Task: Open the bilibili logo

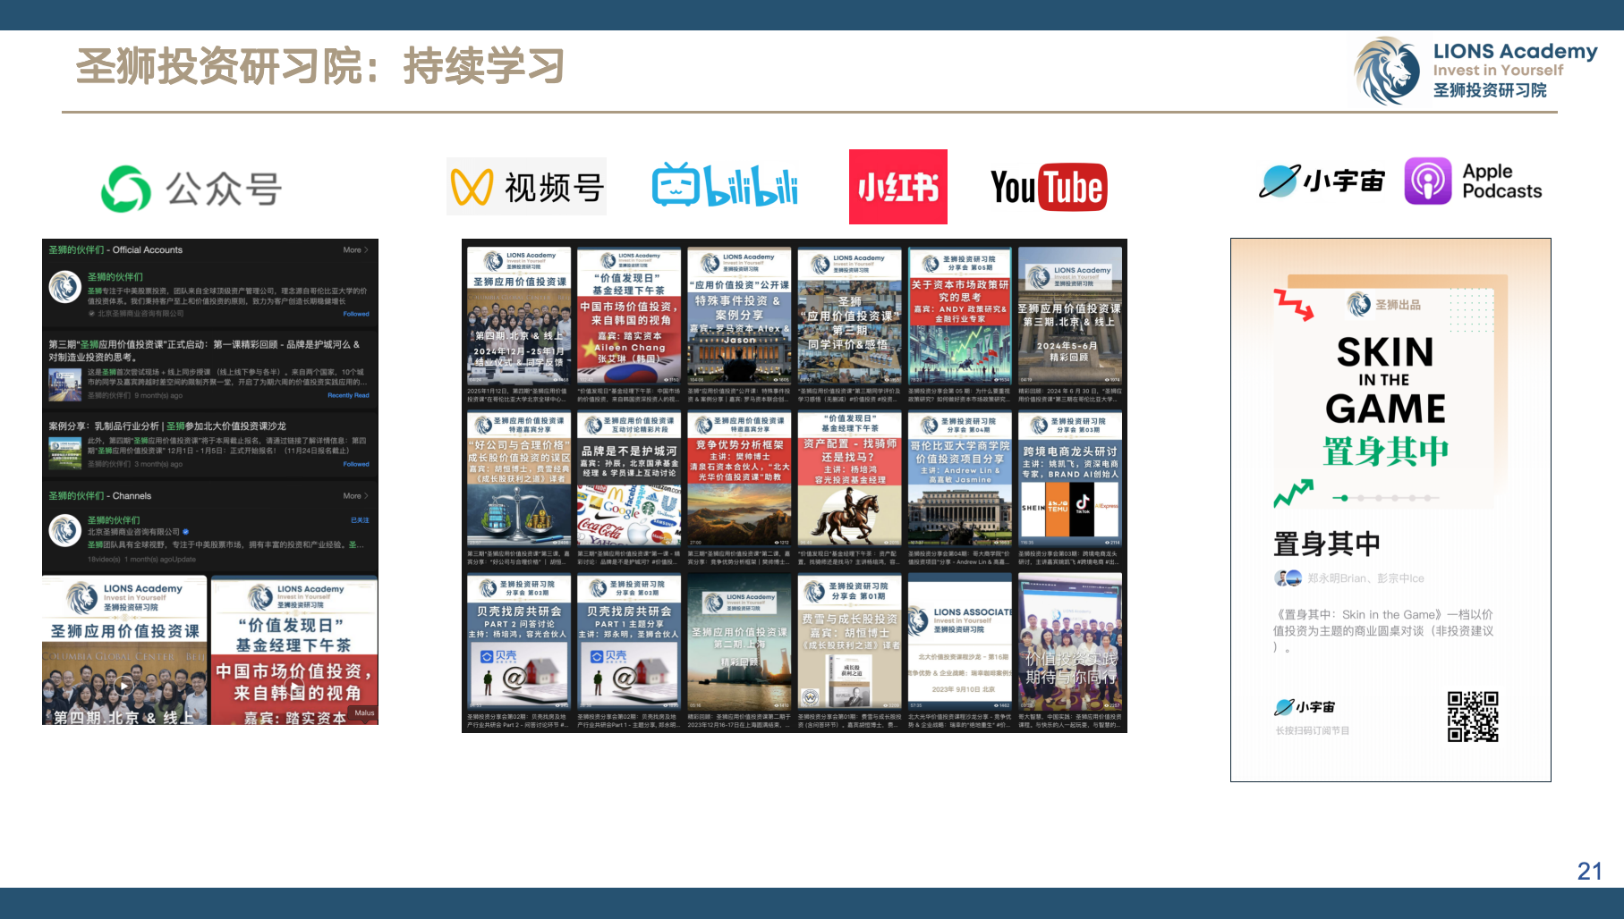Action: pos(725,186)
